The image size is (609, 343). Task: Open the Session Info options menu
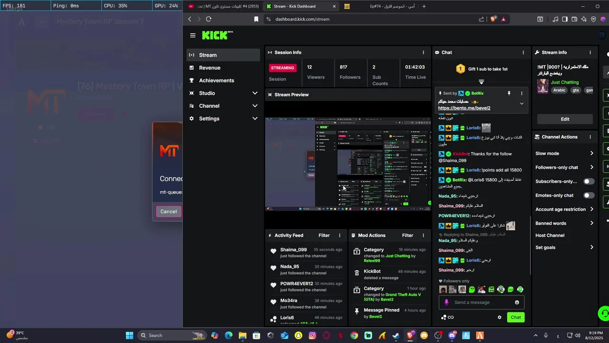pos(423,52)
